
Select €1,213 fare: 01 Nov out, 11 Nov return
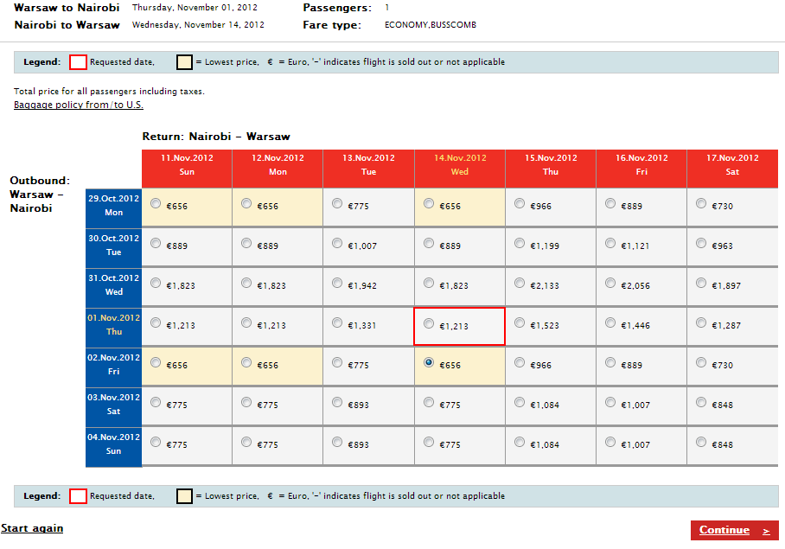tap(156, 322)
